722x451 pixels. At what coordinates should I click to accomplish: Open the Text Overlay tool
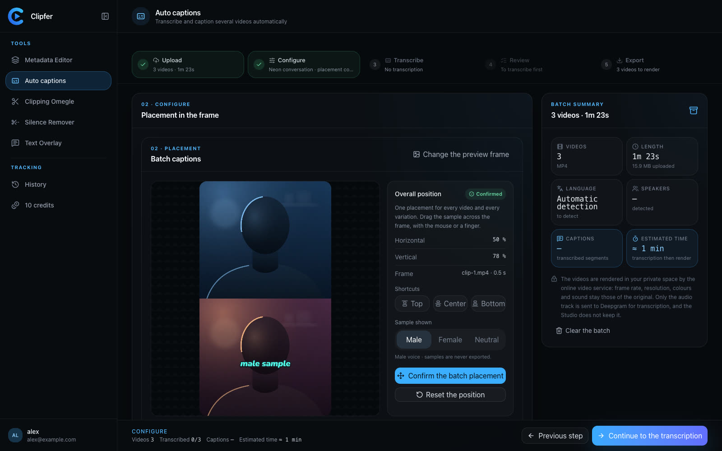pyautogui.click(x=58, y=143)
